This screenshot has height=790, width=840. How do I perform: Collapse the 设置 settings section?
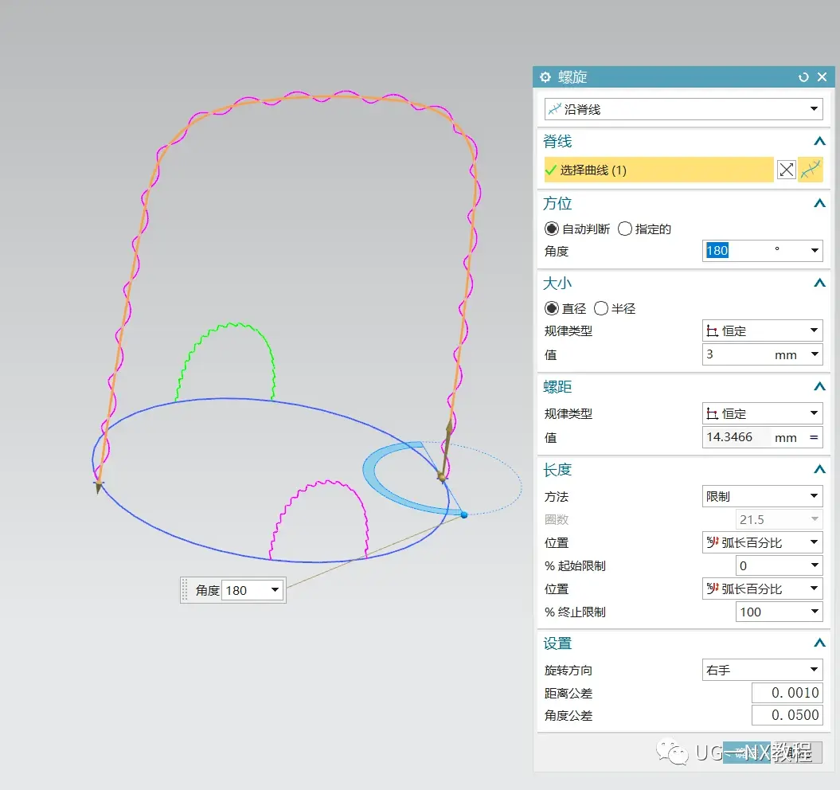pos(819,643)
